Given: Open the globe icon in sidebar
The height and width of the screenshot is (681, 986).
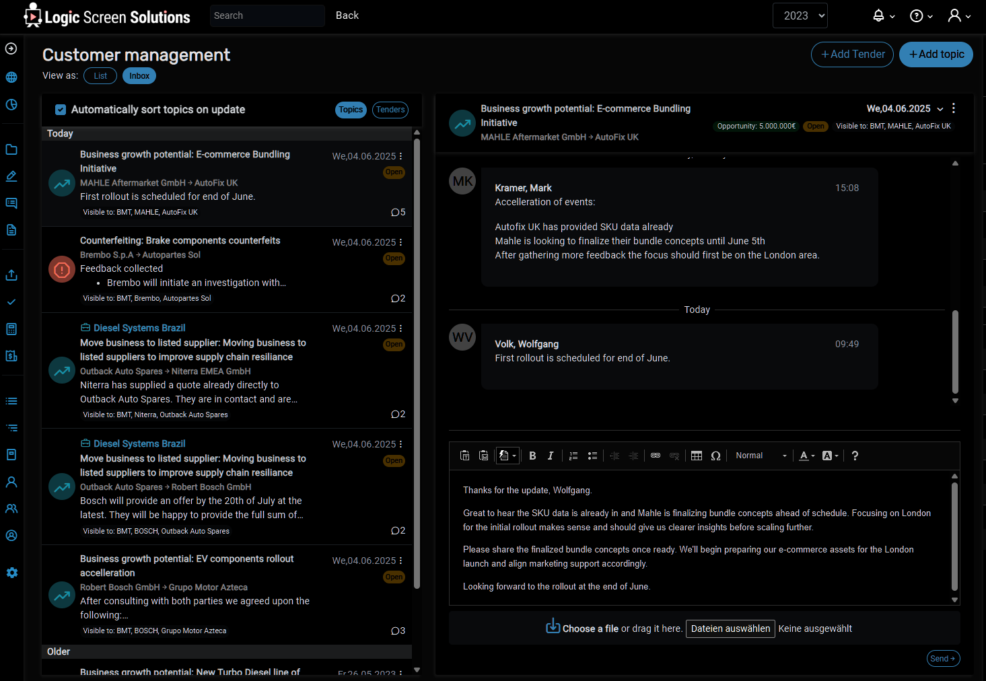Looking at the screenshot, I should click(x=11, y=77).
